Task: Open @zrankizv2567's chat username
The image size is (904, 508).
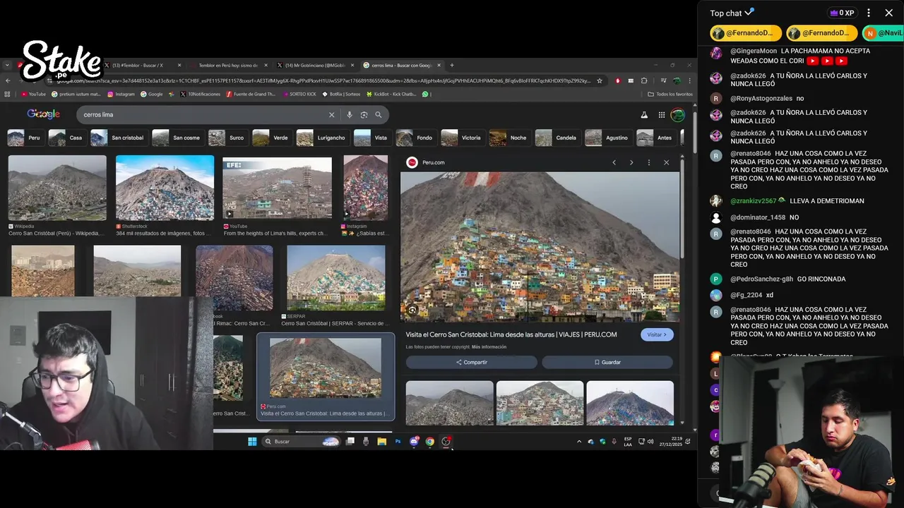Action: tap(753, 201)
